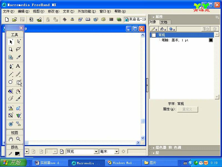The width and height of the screenshot is (222, 167).
Task: Click the document scroll down arrow
Action: coord(143,138)
